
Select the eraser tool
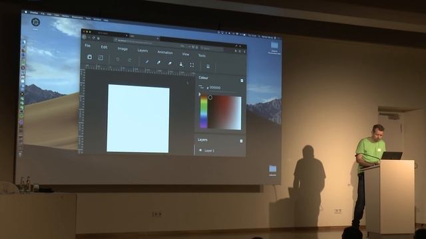click(170, 64)
